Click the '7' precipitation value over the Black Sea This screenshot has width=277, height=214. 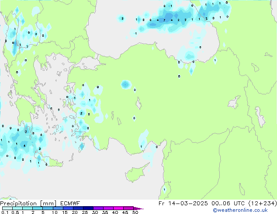(164, 20)
